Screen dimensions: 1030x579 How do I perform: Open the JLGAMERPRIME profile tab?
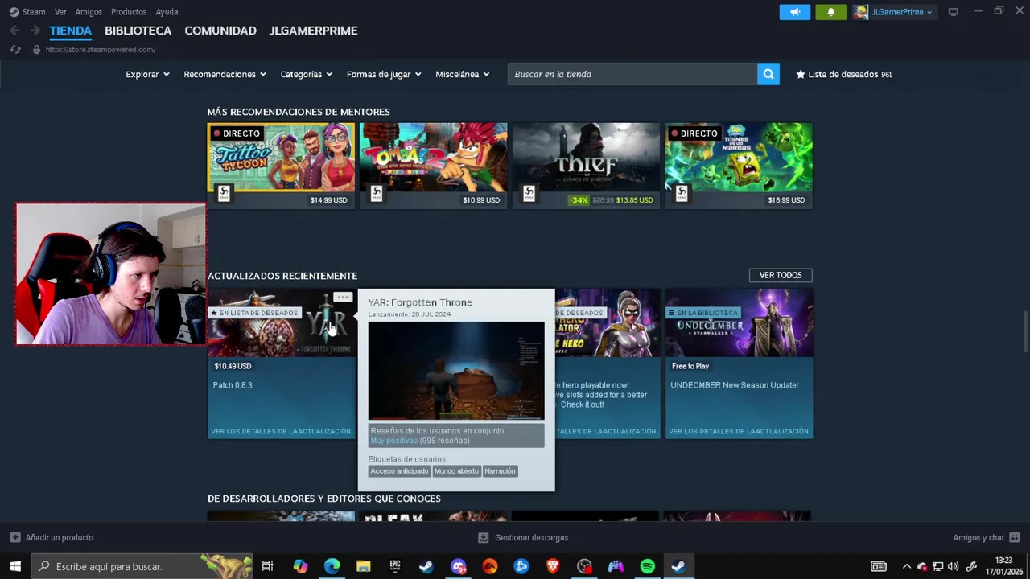(313, 31)
